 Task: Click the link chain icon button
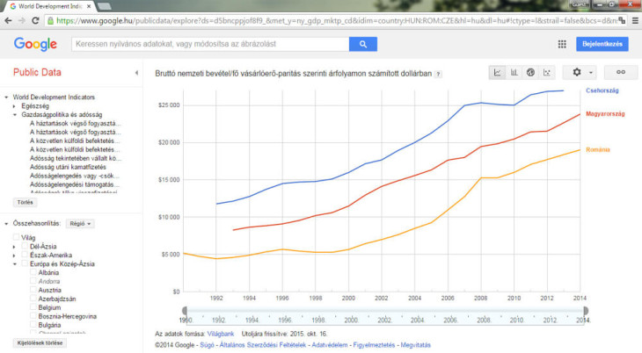pyautogui.click(x=621, y=72)
